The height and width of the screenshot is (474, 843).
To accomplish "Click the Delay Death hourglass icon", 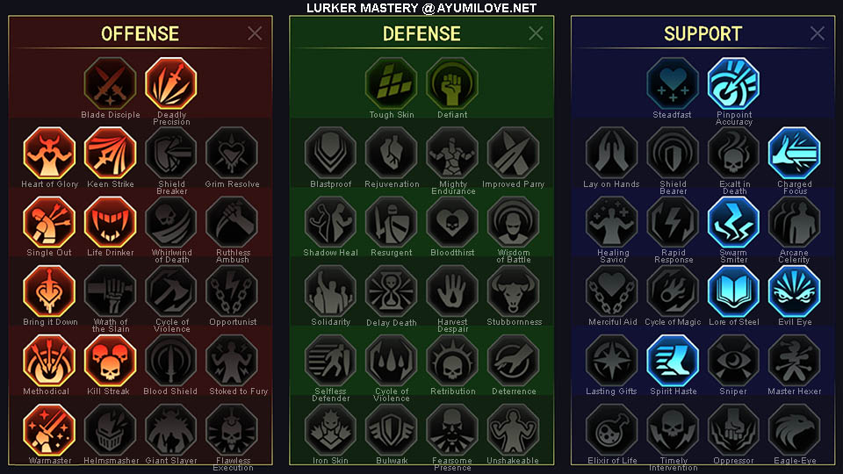I will tap(392, 291).
